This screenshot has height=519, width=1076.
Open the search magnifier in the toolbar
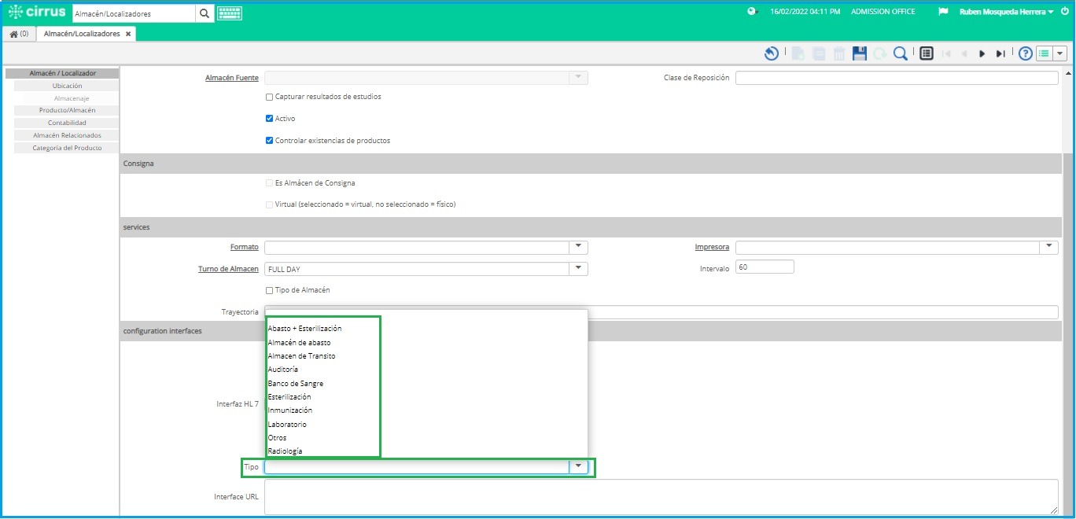pos(901,53)
